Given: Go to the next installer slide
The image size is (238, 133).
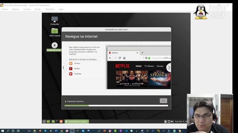Looking at the screenshot, I should pyautogui.click(x=169, y=68).
